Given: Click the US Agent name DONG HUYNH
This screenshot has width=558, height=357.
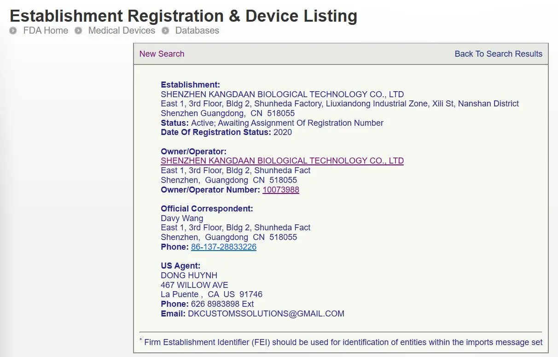Looking at the screenshot, I should click(189, 275).
